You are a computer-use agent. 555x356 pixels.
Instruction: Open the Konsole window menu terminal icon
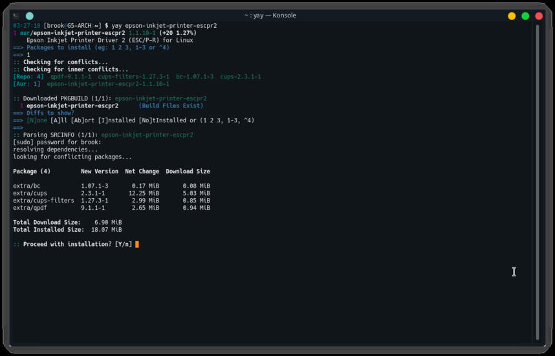[x=16, y=16]
